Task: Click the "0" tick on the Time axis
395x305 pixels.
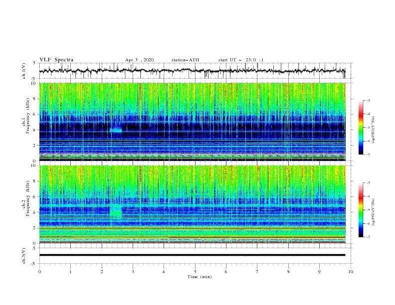Action: [39, 272]
